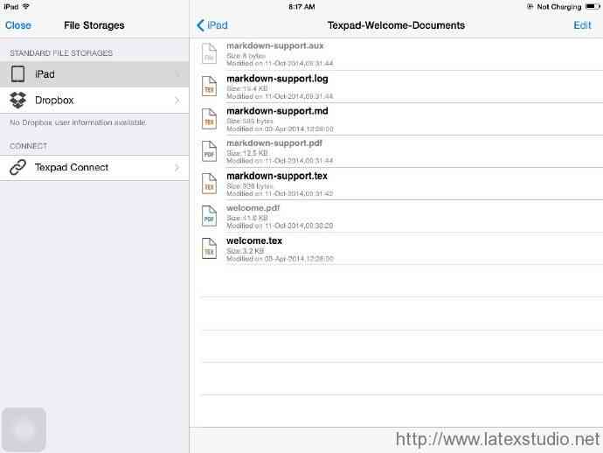This screenshot has height=453, width=603.
Task: Tap the battery indicator in status bar
Action: (593, 6)
